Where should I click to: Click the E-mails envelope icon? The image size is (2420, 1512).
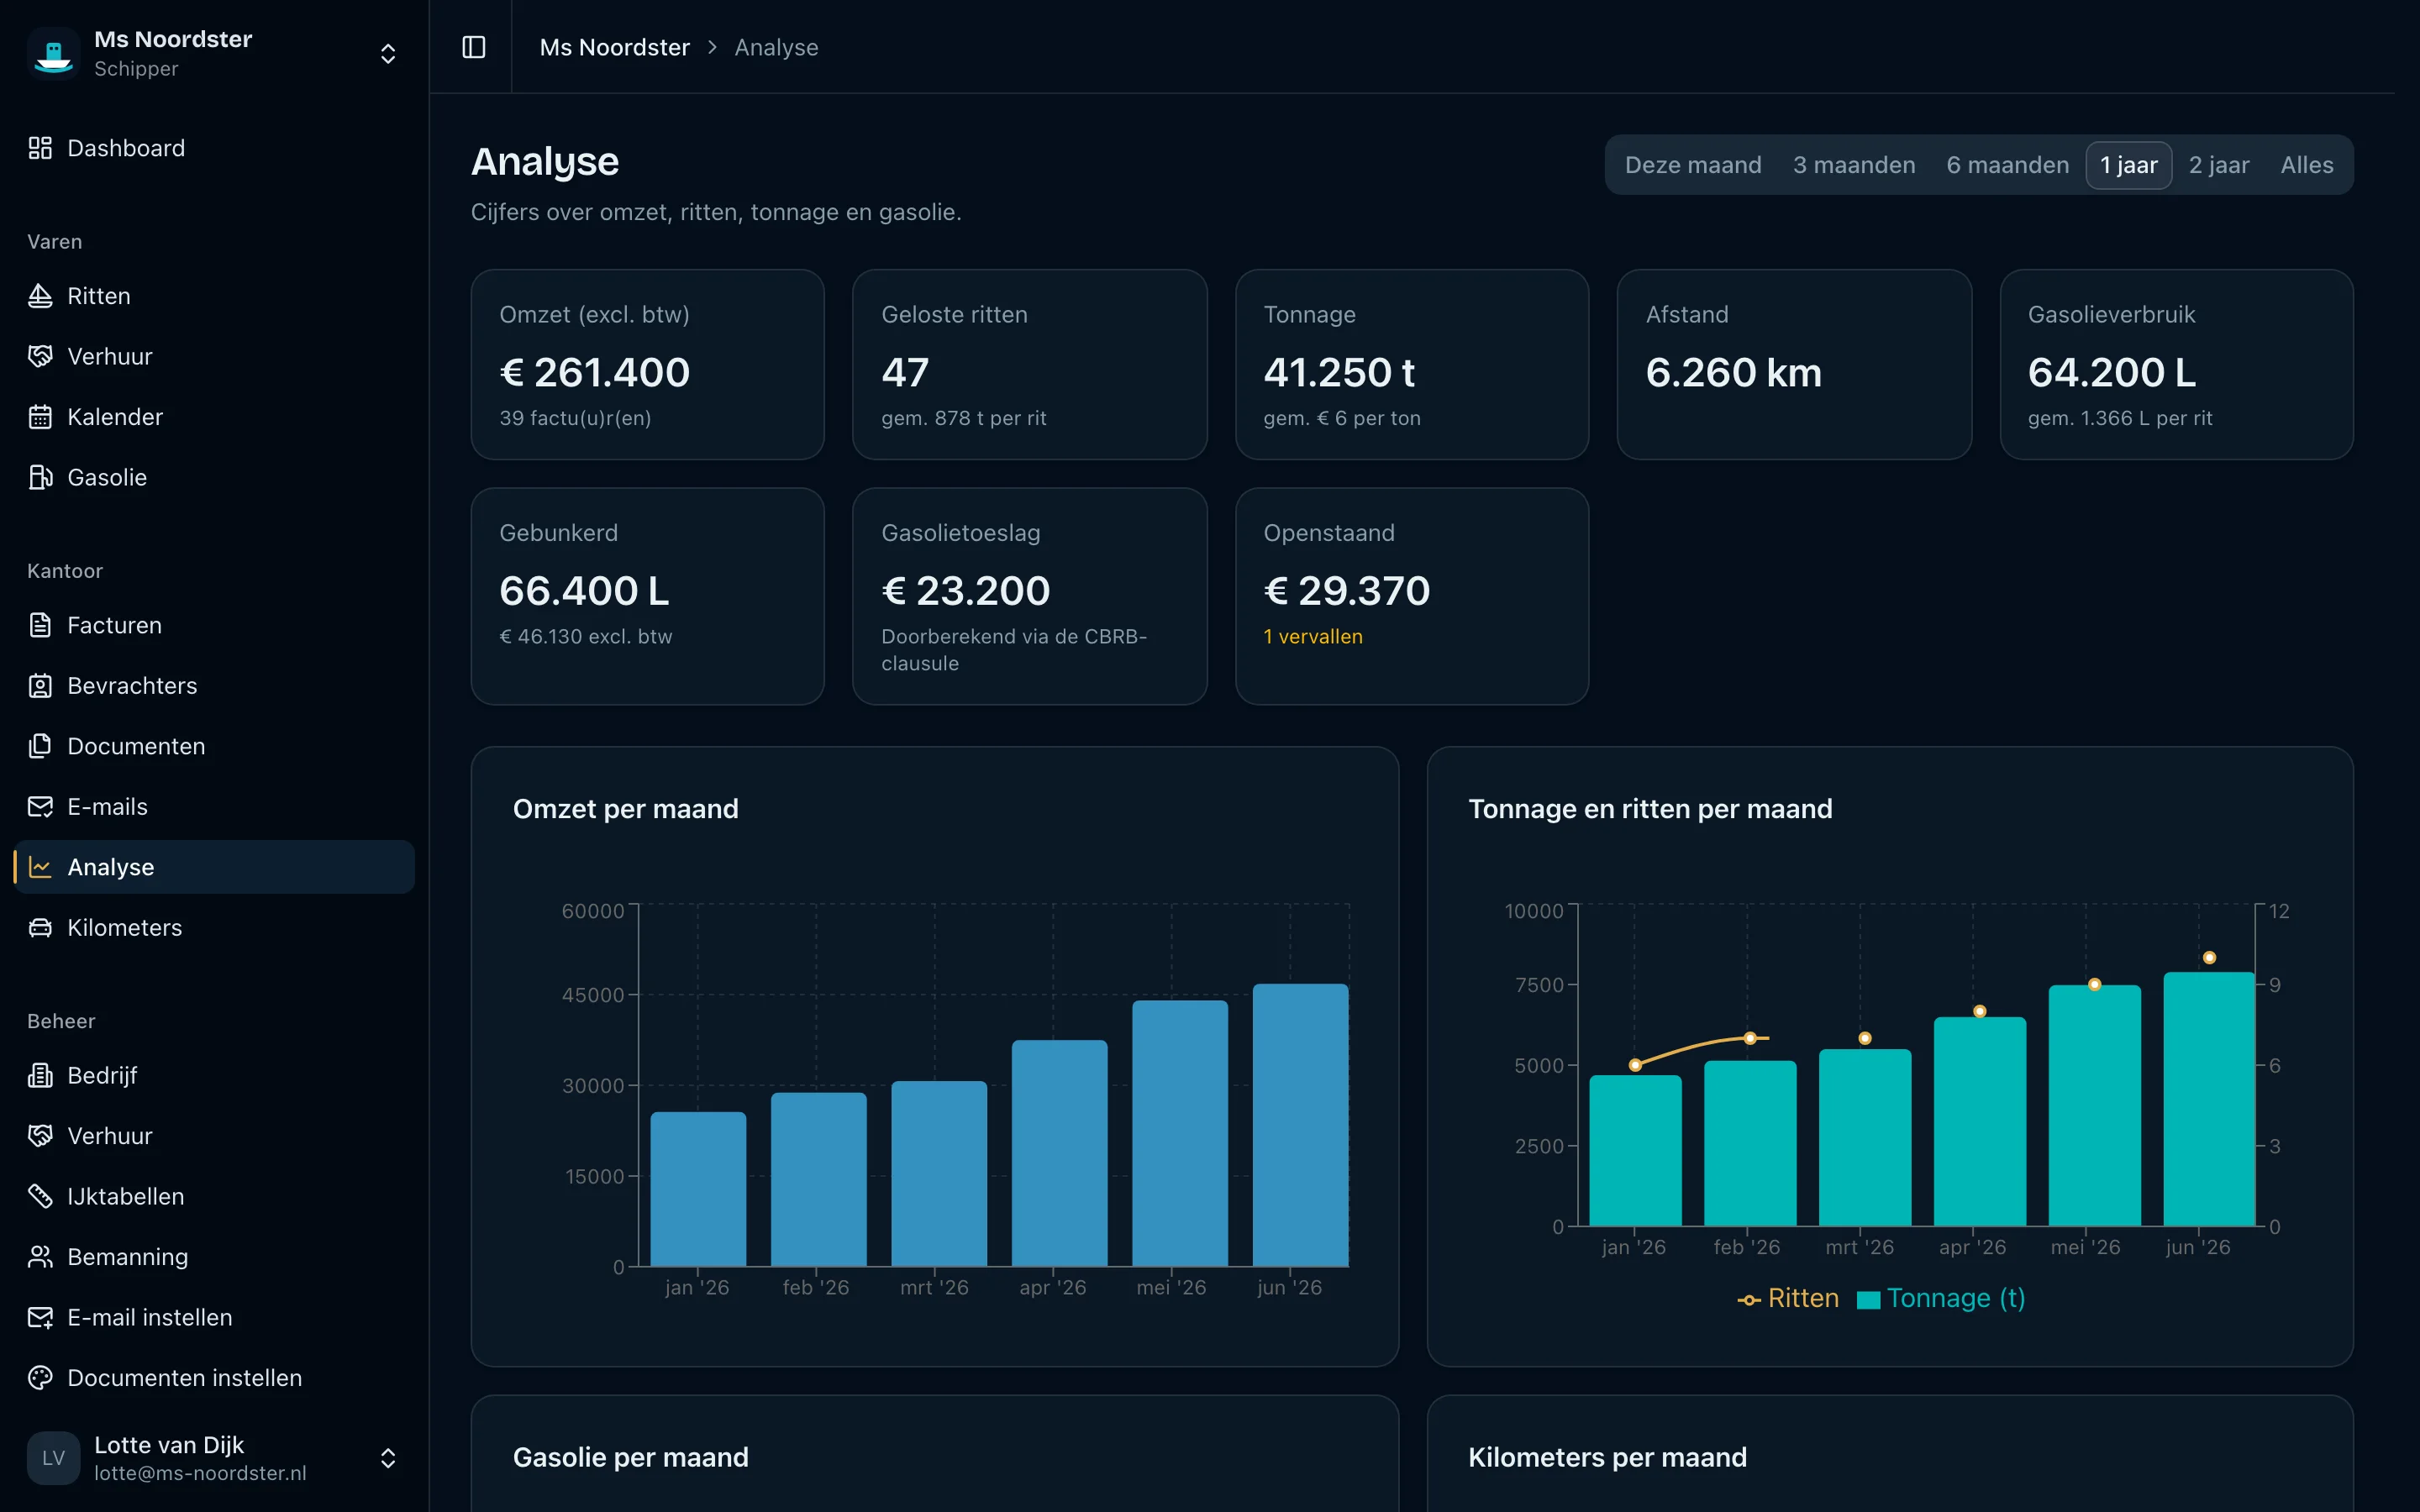point(40,807)
